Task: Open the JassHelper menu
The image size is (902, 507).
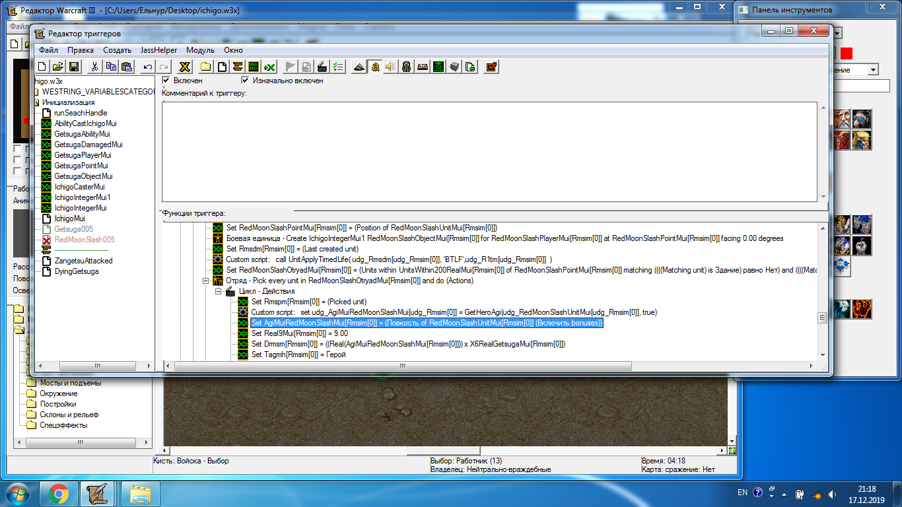Action: [x=158, y=50]
